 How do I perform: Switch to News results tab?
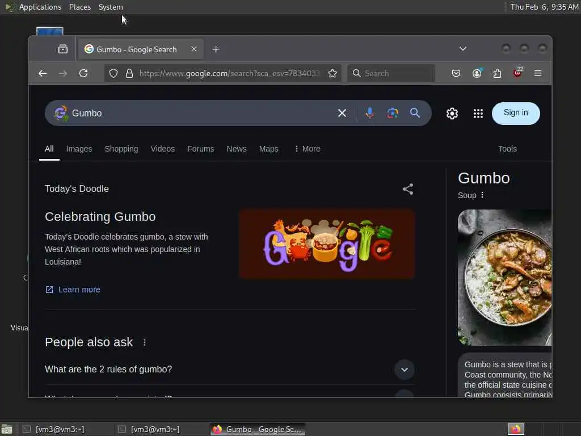[x=237, y=149]
